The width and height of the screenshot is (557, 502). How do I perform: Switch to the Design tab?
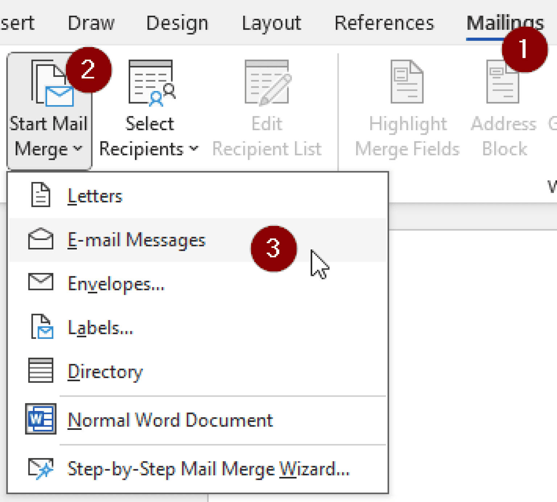pyautogui.click(x=177, y=22)
